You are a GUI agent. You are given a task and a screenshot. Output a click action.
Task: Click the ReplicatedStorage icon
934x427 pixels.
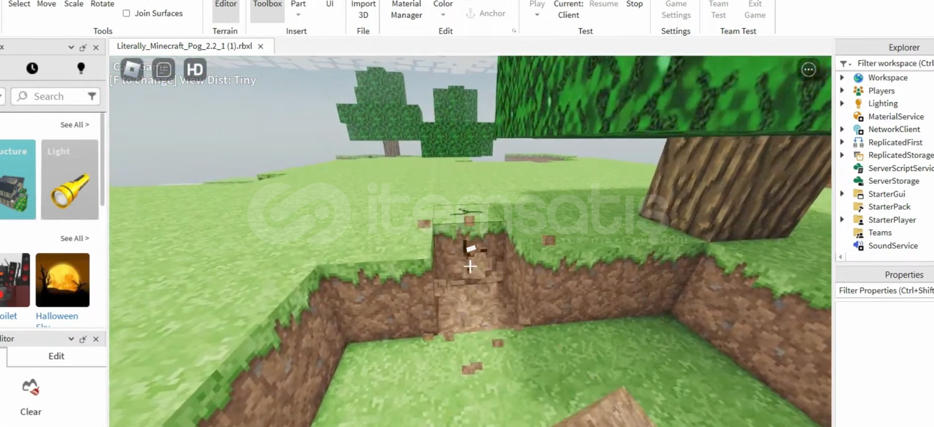[x=858, y=155]
